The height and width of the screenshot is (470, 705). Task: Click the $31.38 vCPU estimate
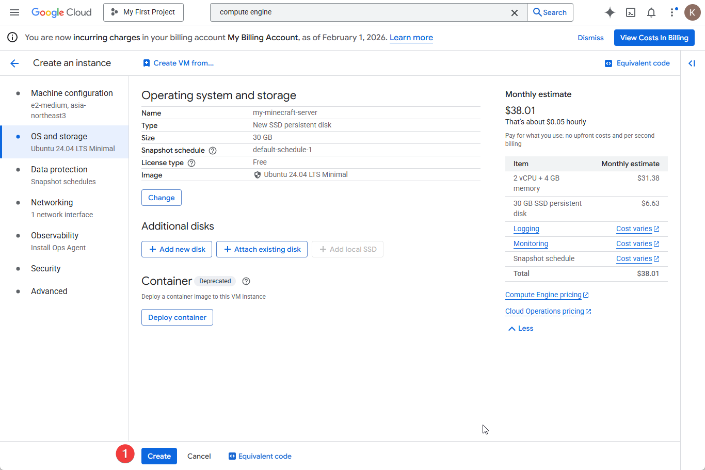648,178
